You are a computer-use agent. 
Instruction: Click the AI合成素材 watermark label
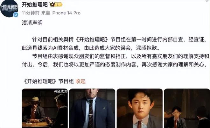coord(60,91)
